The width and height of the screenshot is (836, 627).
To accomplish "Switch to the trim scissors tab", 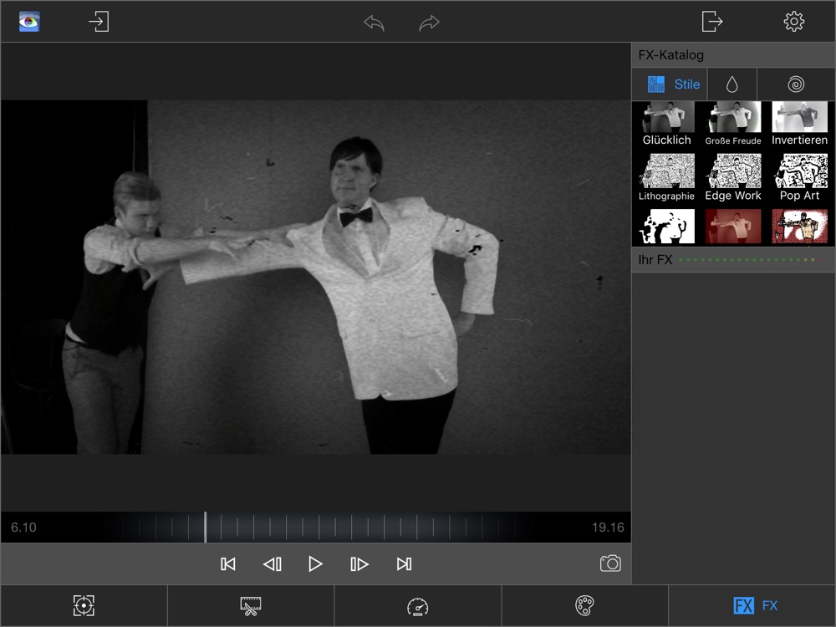I will tap(250, 606).
